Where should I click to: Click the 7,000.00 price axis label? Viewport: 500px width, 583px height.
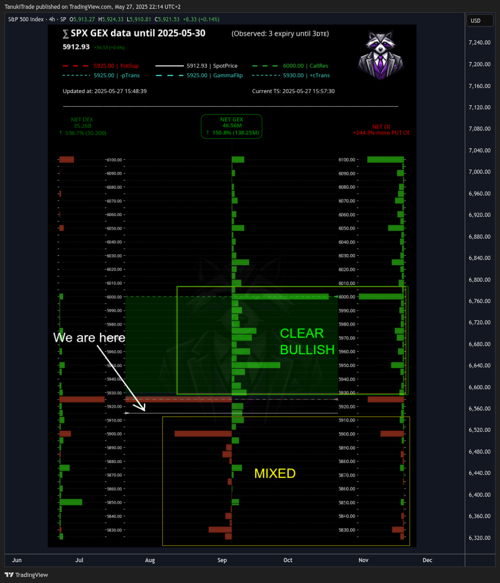coord(480,172)
